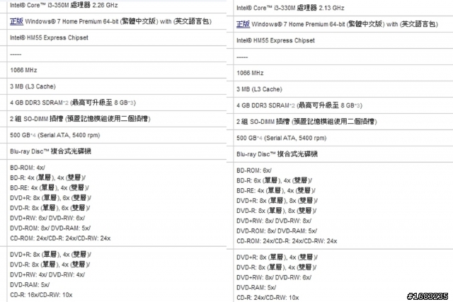This screenshot has height=302, width=453.
Task: Click the BD-ROM: 6x/ line
Action: (254, 170)
